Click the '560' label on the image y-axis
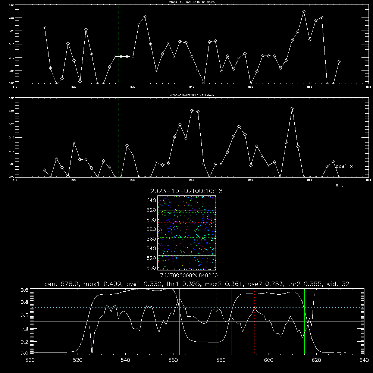 coord(151,239)
